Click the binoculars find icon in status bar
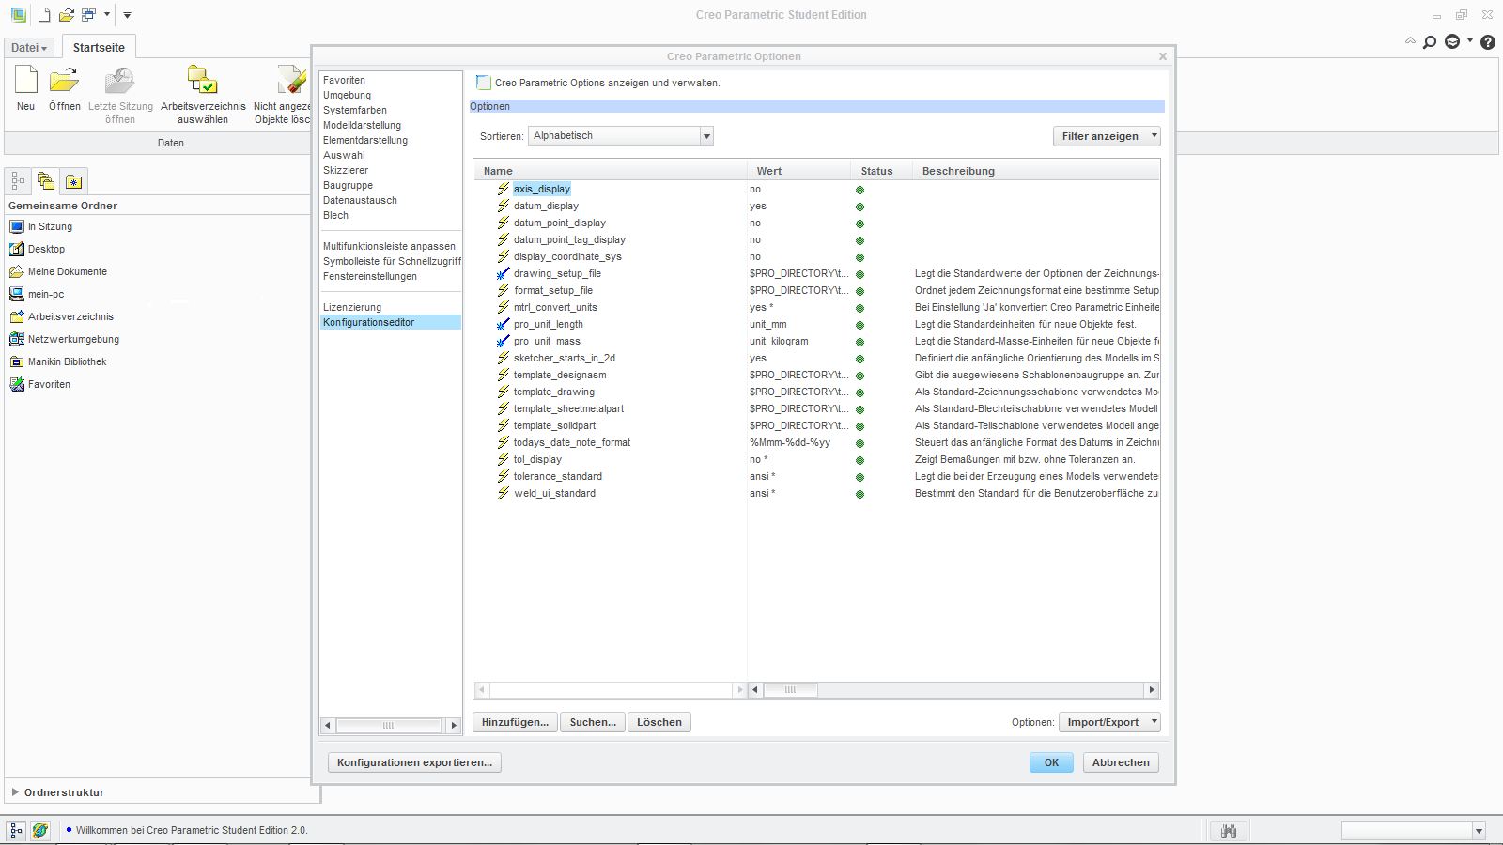The height and width of the screenshot is (845, 1503). pos(1228,831)
